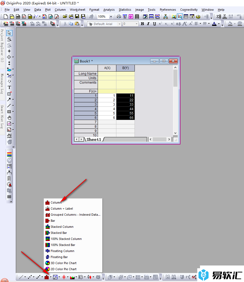Click the Superscript icon
The image size is (244, 282).
click(x=160, y=24)
